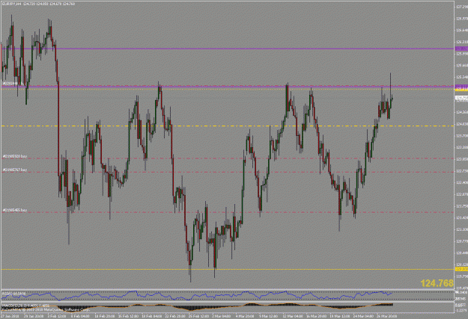This screenshot has width=468, height=319.
Task: Click the 19 Mar 12:00 time label
Action: coord(339,316)
